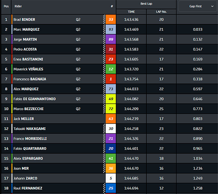Viewport: 218px width, 194px height.
Task: Click the Q2 label next to Marco Bezzecchi
Action: pyautogui.click(x=78, y=109)
